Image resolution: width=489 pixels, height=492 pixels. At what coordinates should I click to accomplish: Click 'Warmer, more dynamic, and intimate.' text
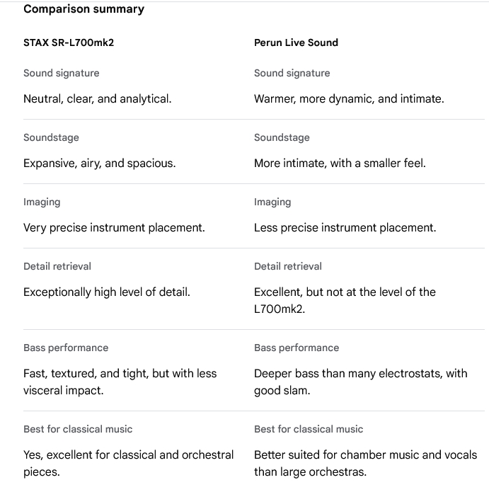click(x=349, y=99)
